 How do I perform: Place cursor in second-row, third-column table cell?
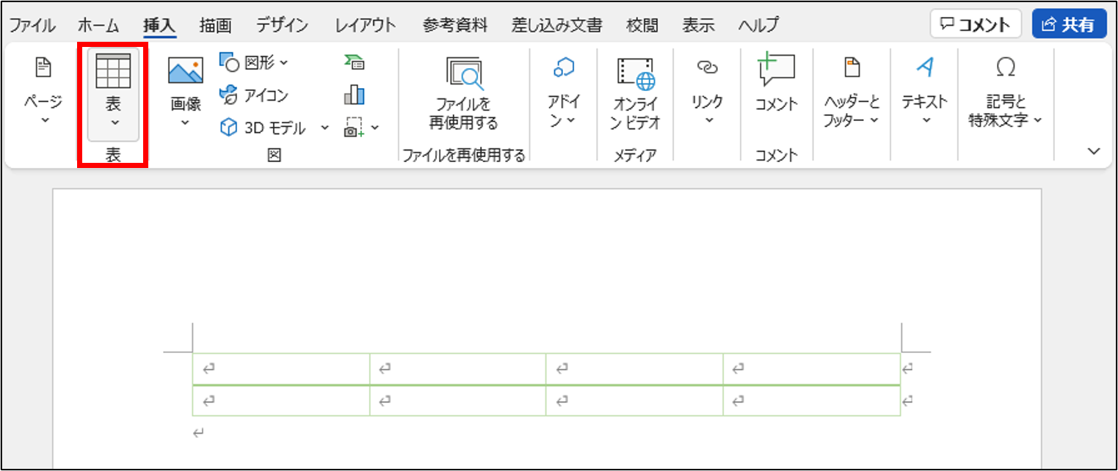pyautogui.click(x=634, y=401)
